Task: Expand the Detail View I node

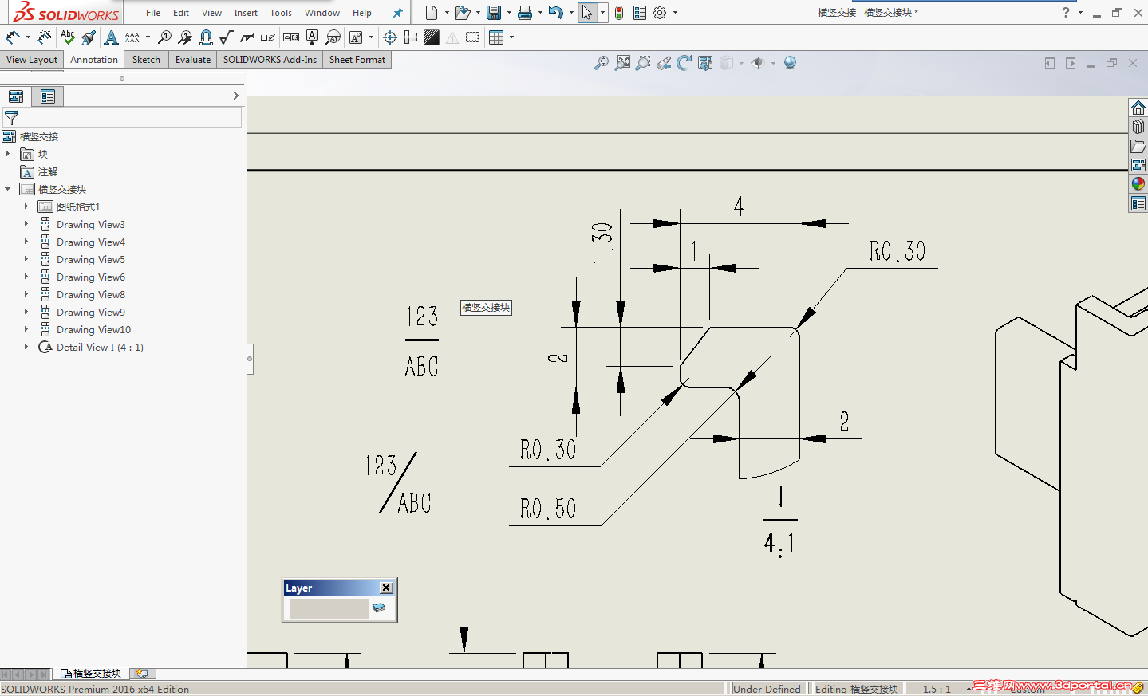Action: point(26,348)
